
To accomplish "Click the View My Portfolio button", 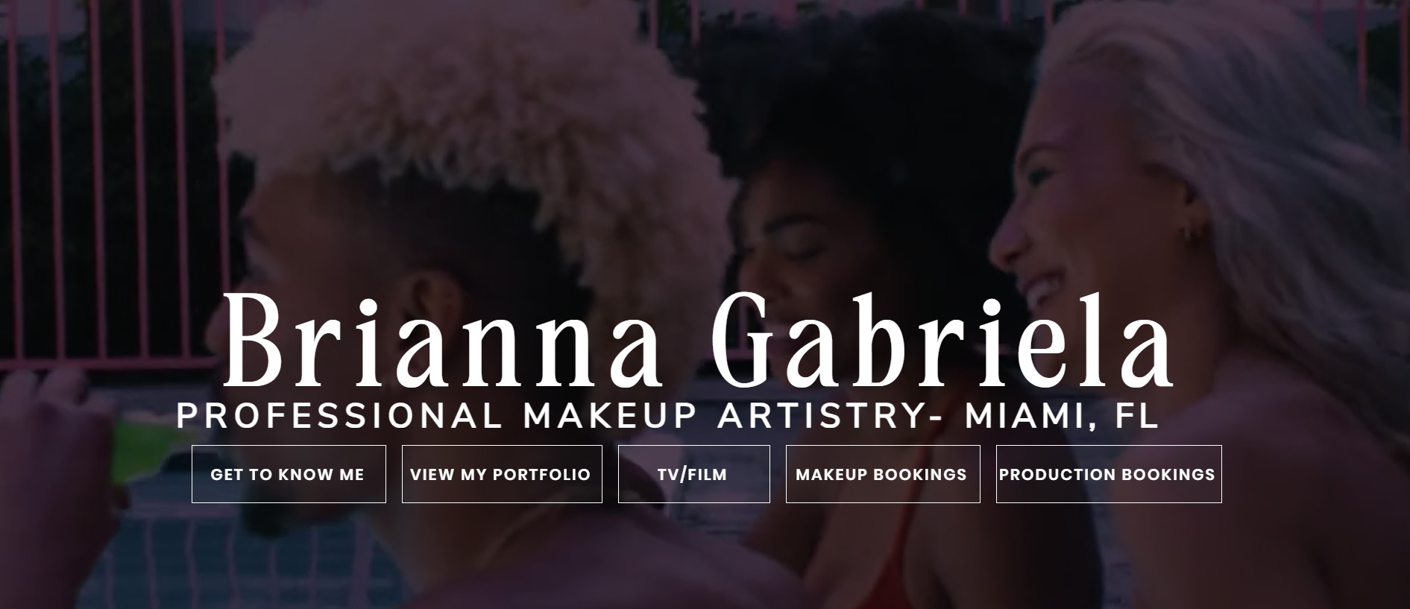I will coord(502,474).
